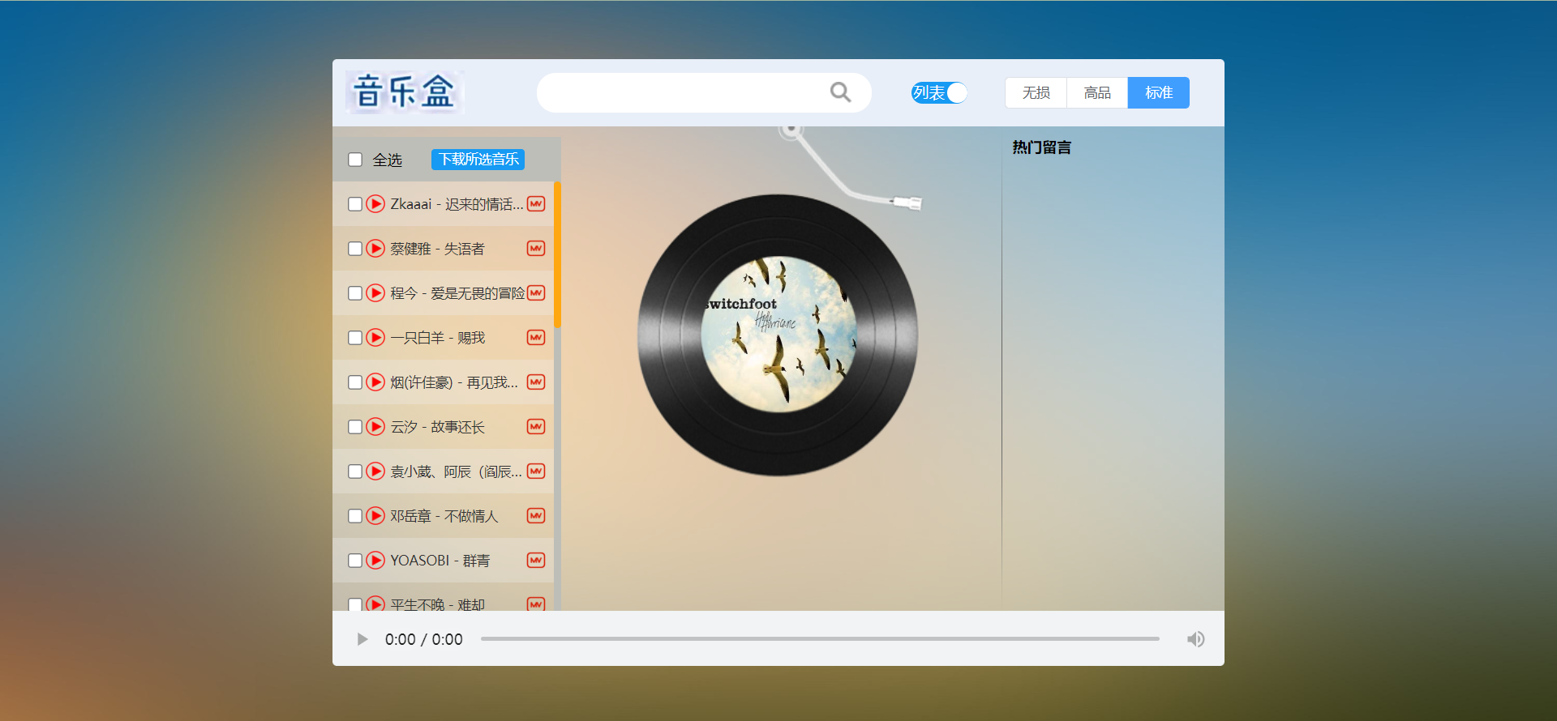Tick the checkbox for the 程今 song
1557x721 pixels.
coord(355,293)
